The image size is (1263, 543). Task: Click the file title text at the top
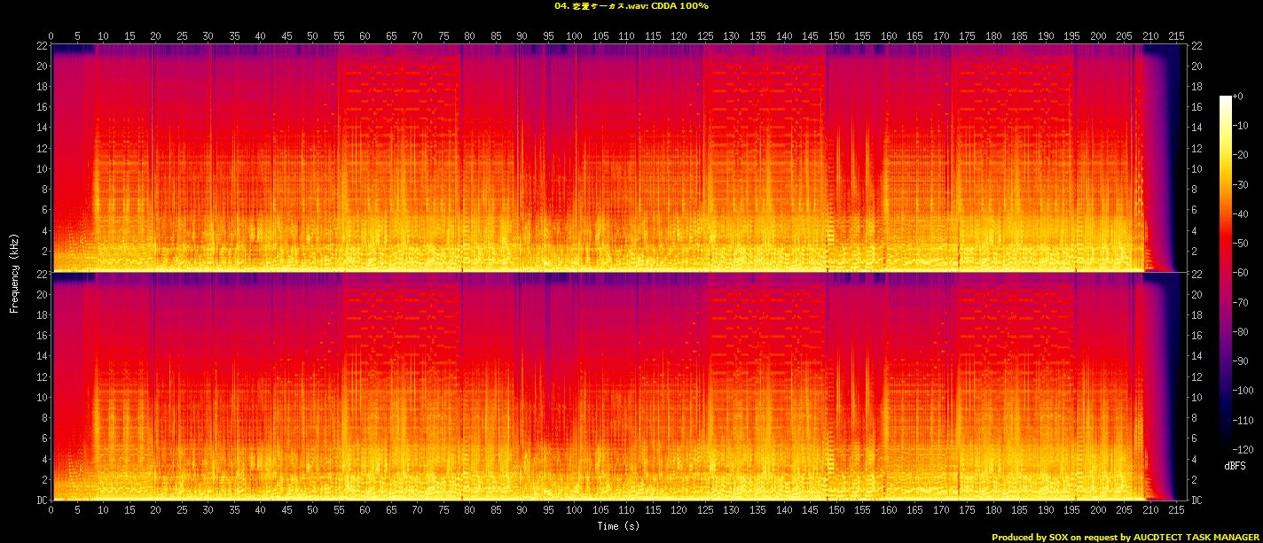click(x=631, y=6)
